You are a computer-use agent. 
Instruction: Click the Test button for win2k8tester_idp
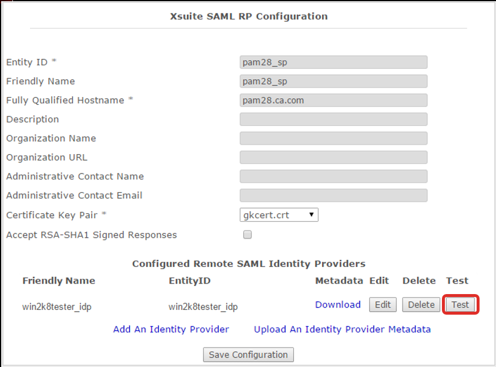coord(460,305)
